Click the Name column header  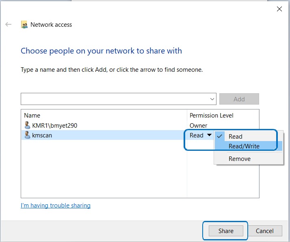[32, 116]
